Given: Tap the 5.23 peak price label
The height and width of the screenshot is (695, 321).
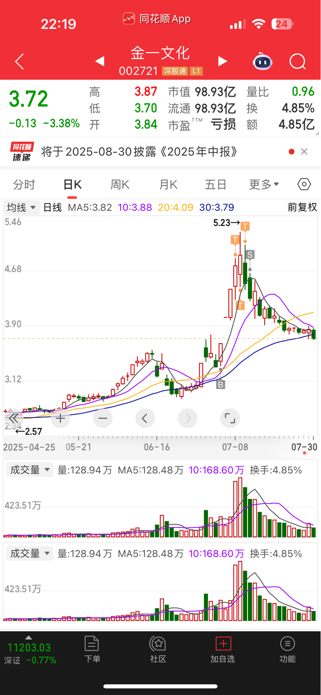Looking at the screenshot, I should pos(221,223).
